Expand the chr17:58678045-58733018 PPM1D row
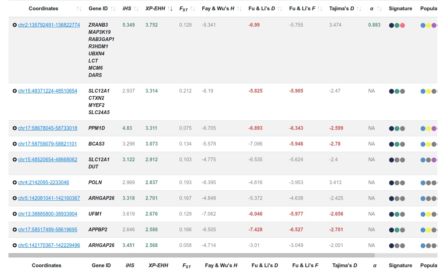Image resolution: width=446 pixels, height=274 pixels. (x=15, y=128)
